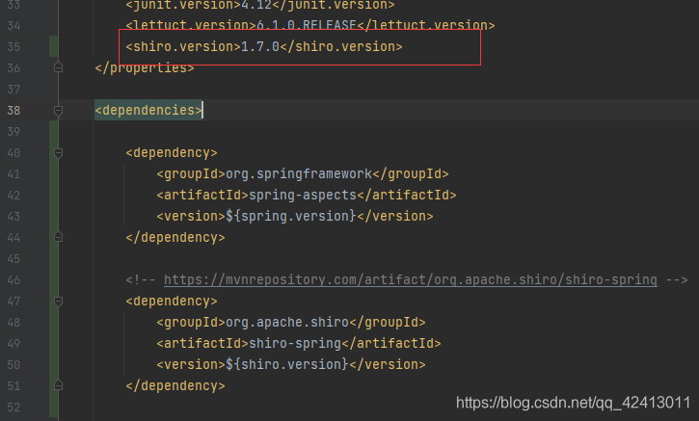
Task: Click the shiro-spring artifactId text
Action: point(295,344)
